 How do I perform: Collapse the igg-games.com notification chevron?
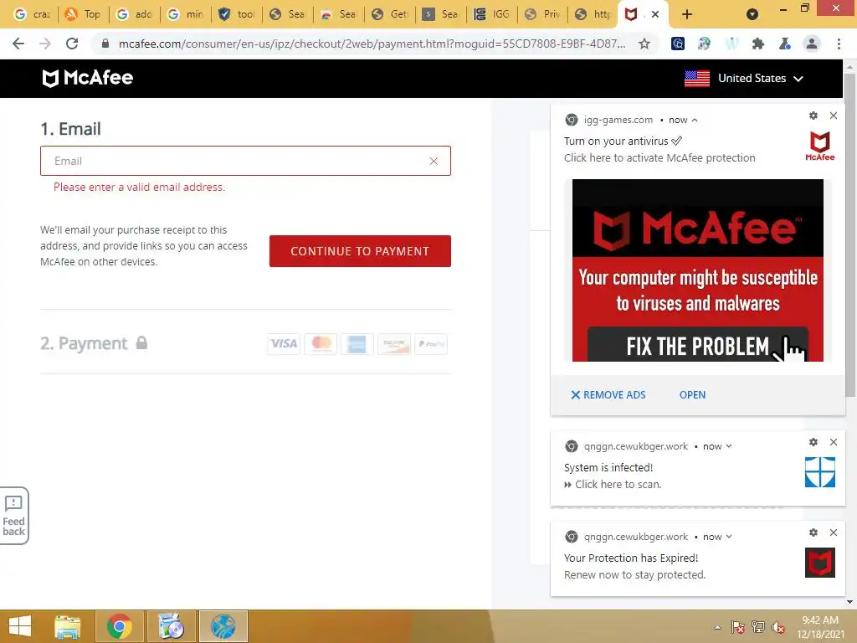pyautogui.click(x=695, y=121)
